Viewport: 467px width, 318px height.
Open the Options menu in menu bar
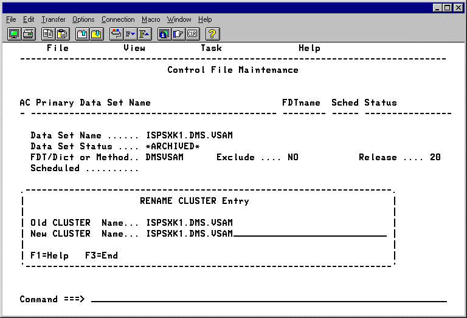83,19
